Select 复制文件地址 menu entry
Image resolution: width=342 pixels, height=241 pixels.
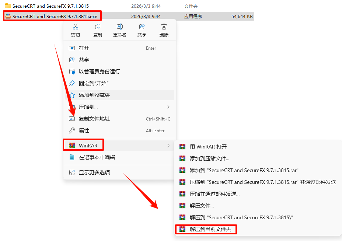pyautogui.click(x=119, y=119)
